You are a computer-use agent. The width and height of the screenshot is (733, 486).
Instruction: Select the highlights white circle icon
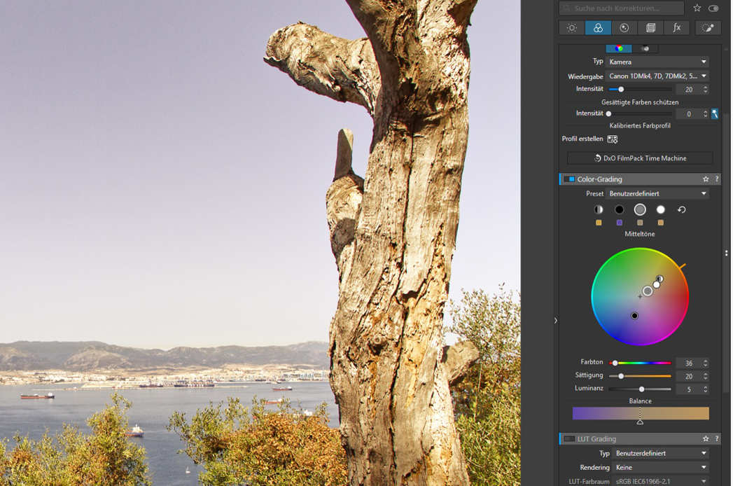[x=661, y=209]
